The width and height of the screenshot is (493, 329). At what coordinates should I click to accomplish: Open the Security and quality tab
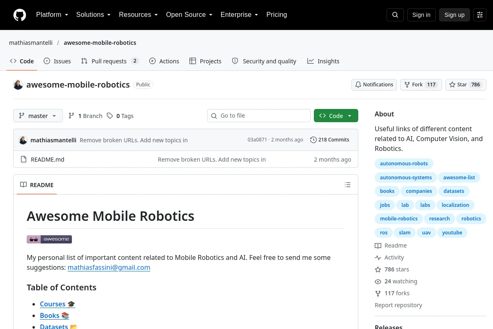click(x=264, y=61)
